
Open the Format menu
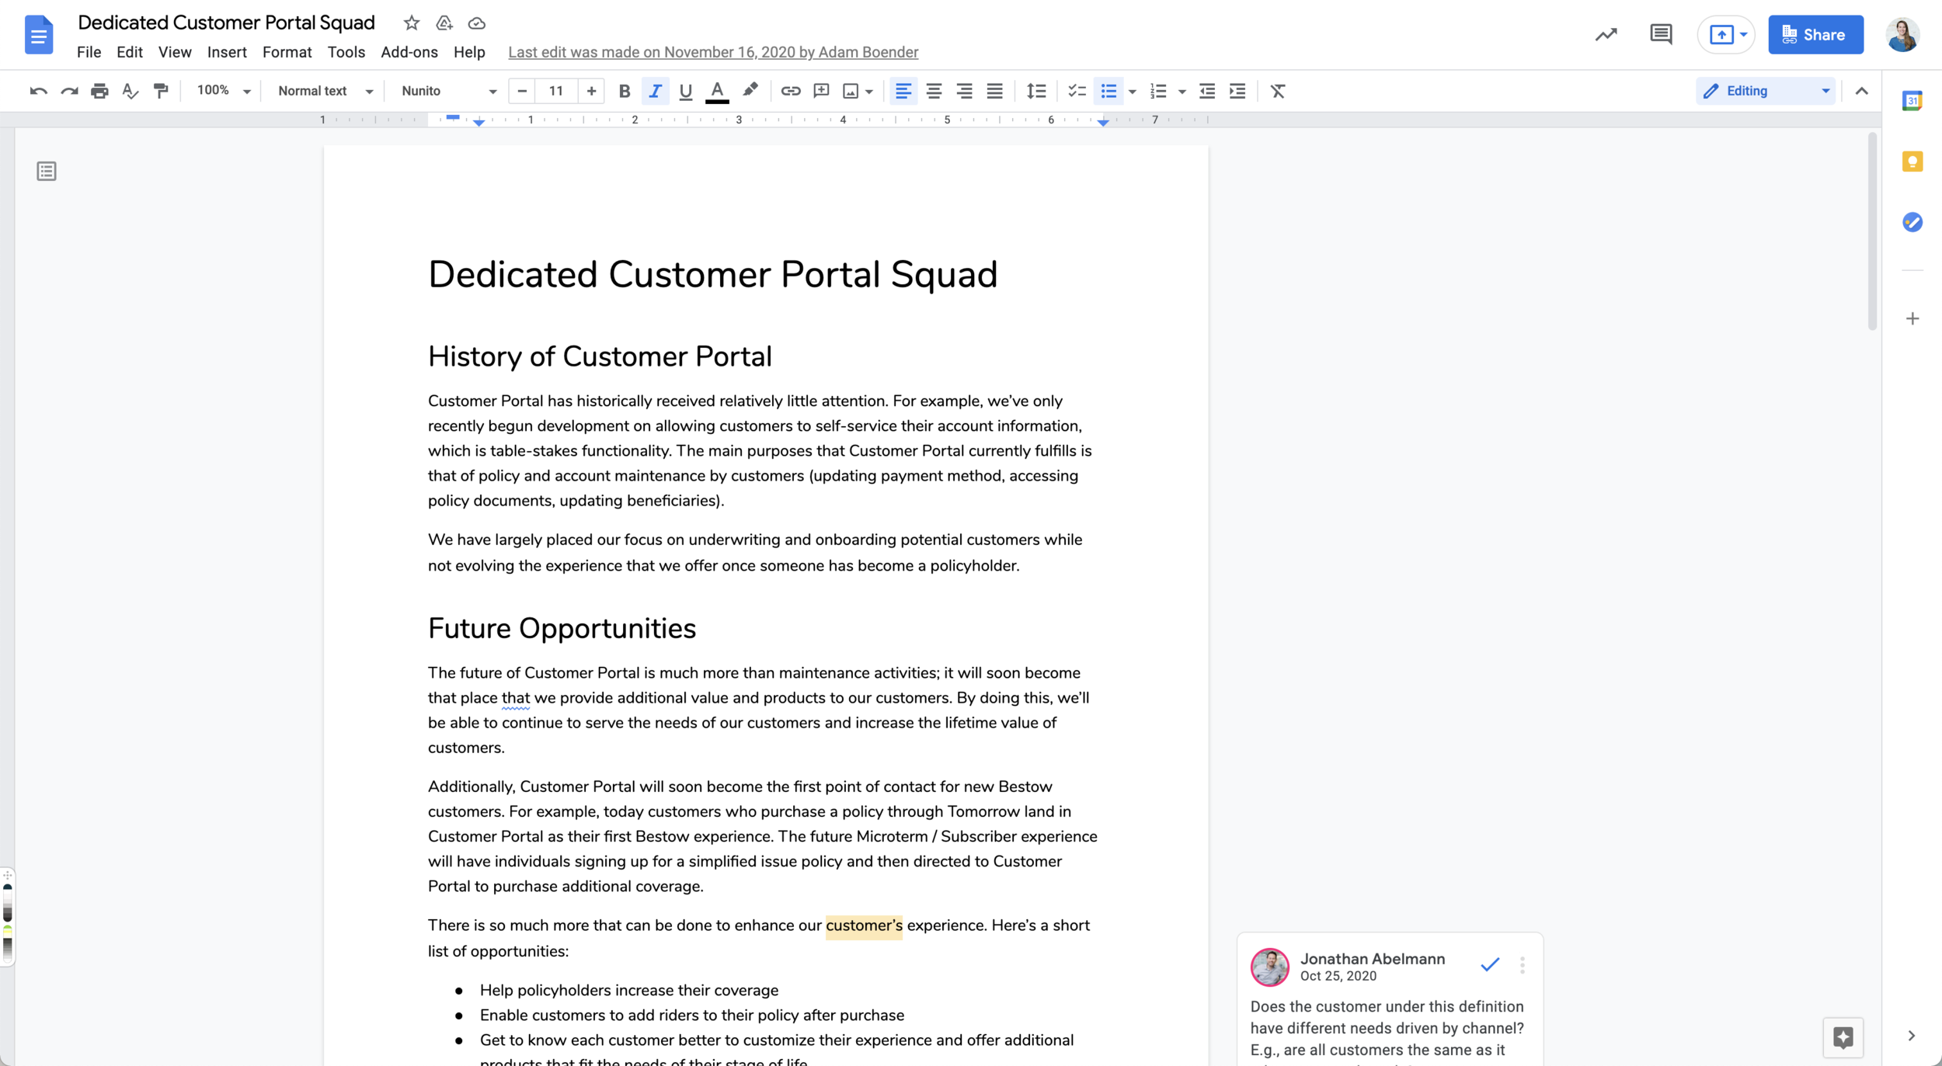point(287,52)
